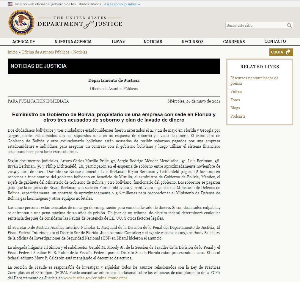
Task: Open the ACERCA DE menu
Action: click(x=23, y=42)
